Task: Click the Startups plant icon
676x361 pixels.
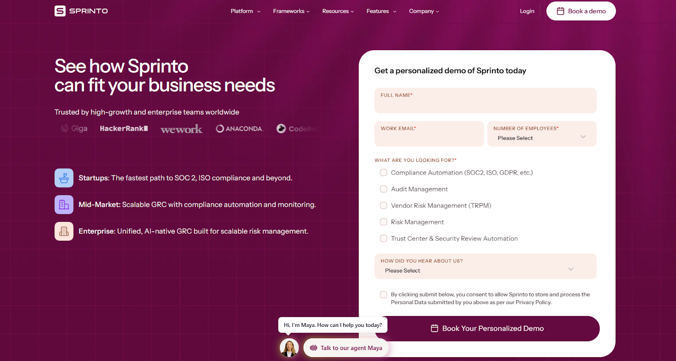Action: (x=64, y=178)
